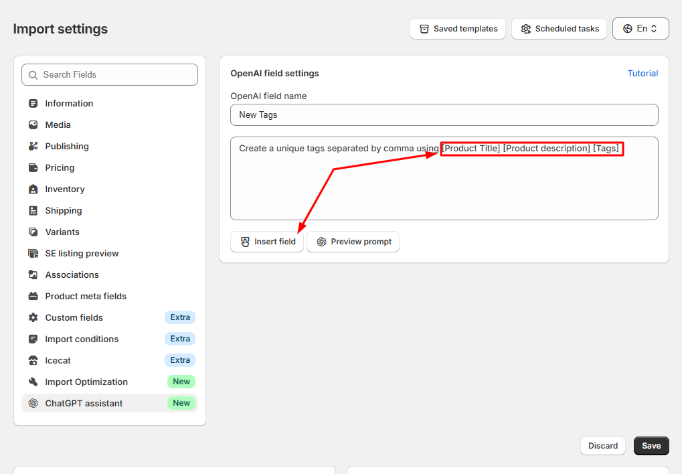Click the Import settings page heading

click(x=60, y=29)
